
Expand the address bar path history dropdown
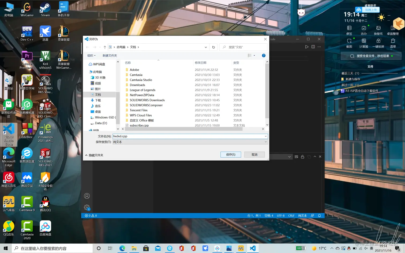(x=206, y=47)
